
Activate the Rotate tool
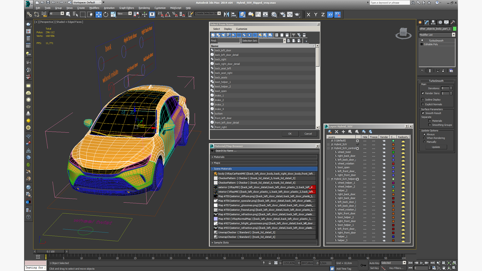106,15
